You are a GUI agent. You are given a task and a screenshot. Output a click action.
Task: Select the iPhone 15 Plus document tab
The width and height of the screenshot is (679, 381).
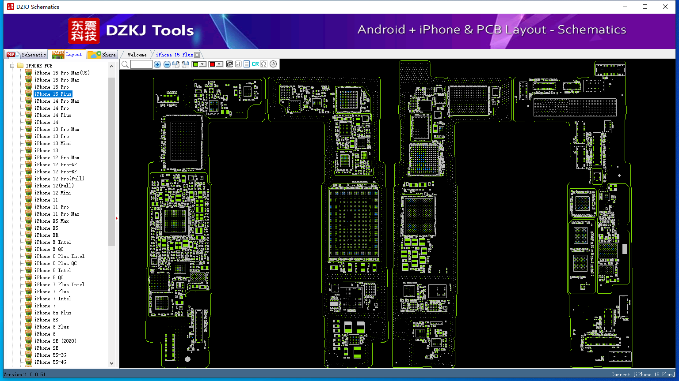point(174,55)
